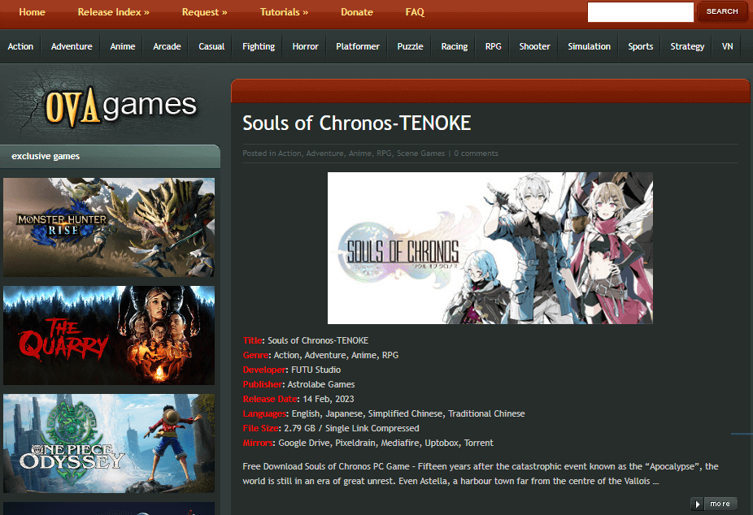This screenshot has height=515, width=753.
Task: Open Souls of Chronos-TENOKE post title
Action: pos(356,123)
